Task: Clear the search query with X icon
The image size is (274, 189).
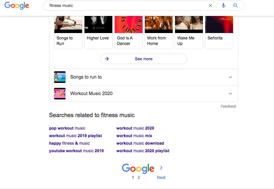Action: click(x=210, y=6)
